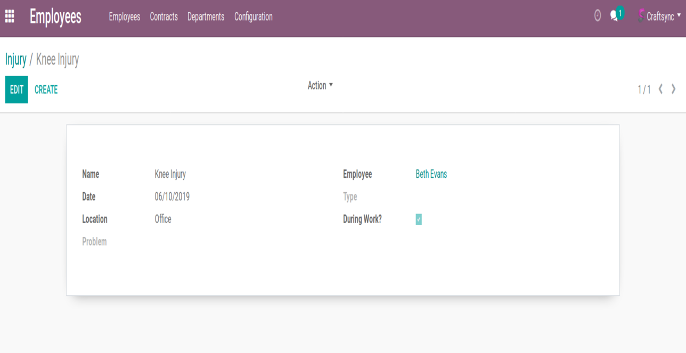Open the Craftsync user menu arrow
The width and height of the screenshot is (686, 353).
pos(679,16)
